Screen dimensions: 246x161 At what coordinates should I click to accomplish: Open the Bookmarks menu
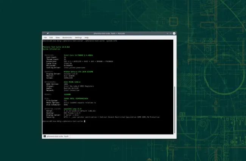67,37
